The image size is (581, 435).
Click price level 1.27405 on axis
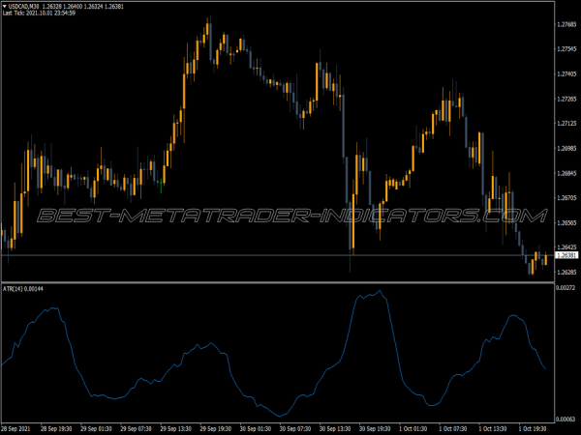point(566,74)
